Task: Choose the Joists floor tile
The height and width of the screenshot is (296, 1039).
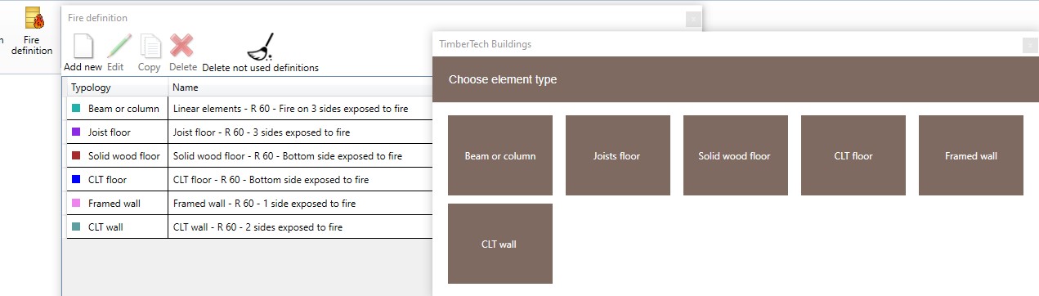Action: point(618,155)
